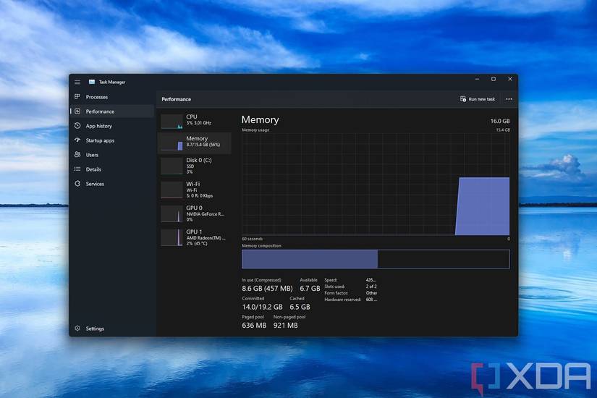The height and width of the screenshot is (398, 597).
Task: Click the Memory heading title
Action: (x=260, y=119)
